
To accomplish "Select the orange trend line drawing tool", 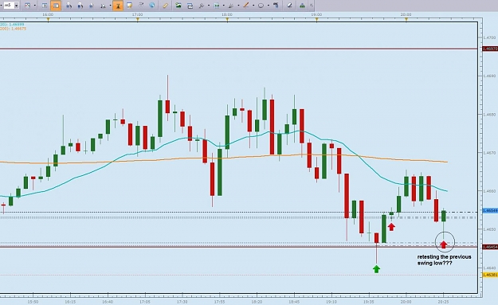I will pyautogui.click(x=246, y=6).
